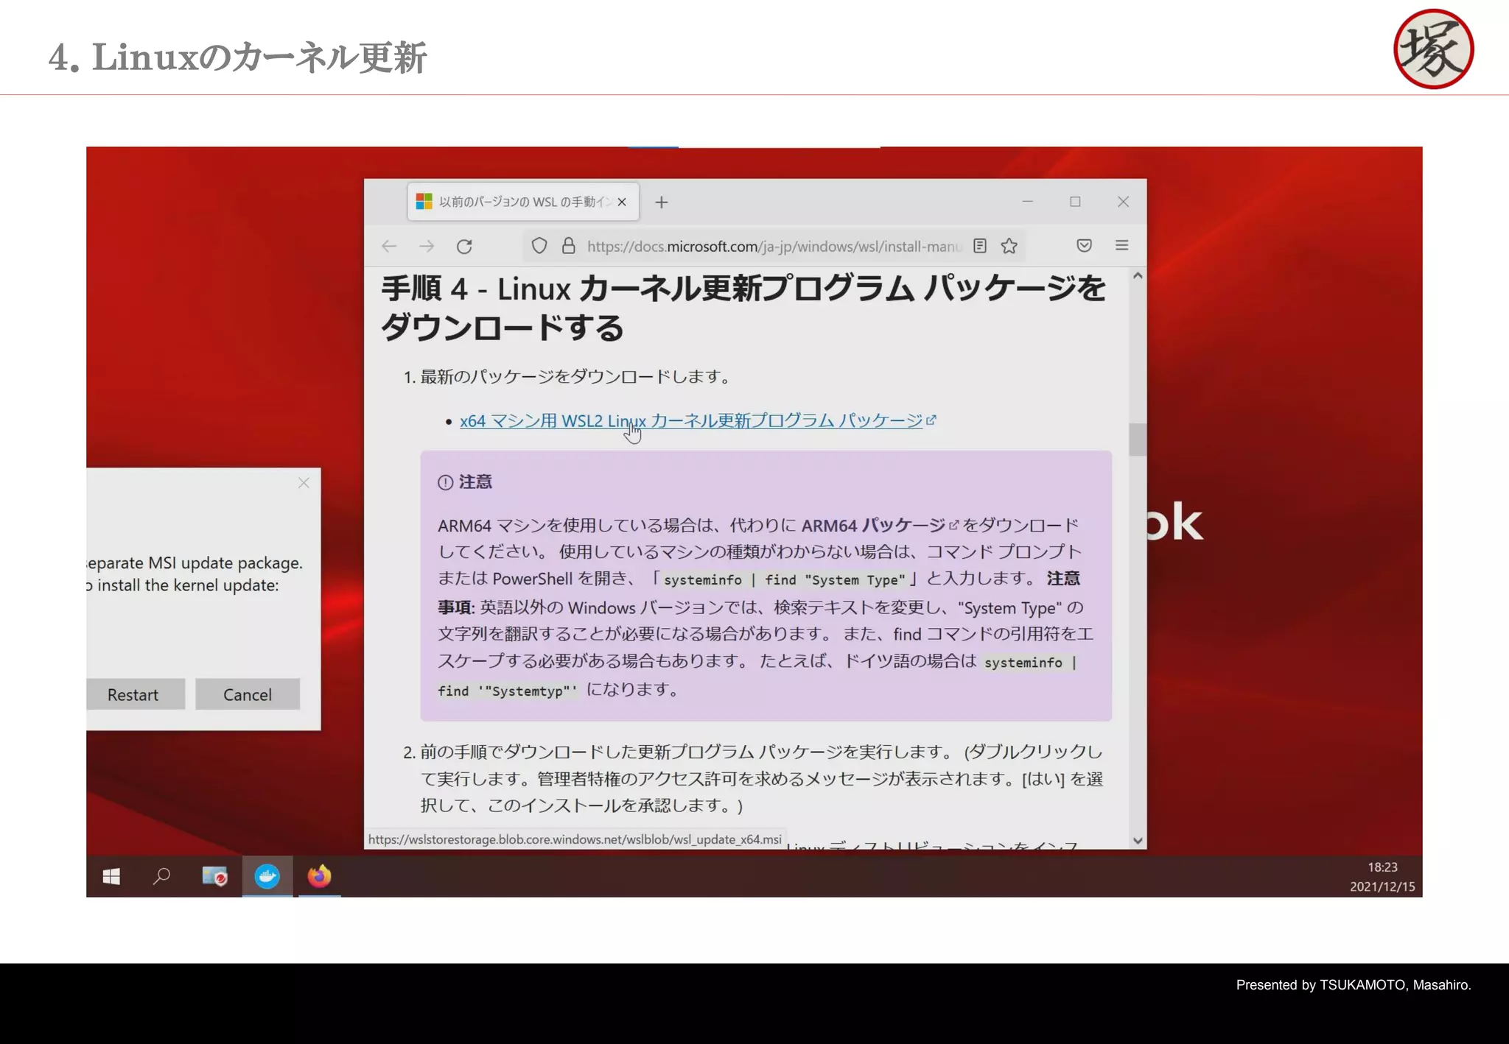
Task: Open the Windows Start menu
Action: [111, 876]
